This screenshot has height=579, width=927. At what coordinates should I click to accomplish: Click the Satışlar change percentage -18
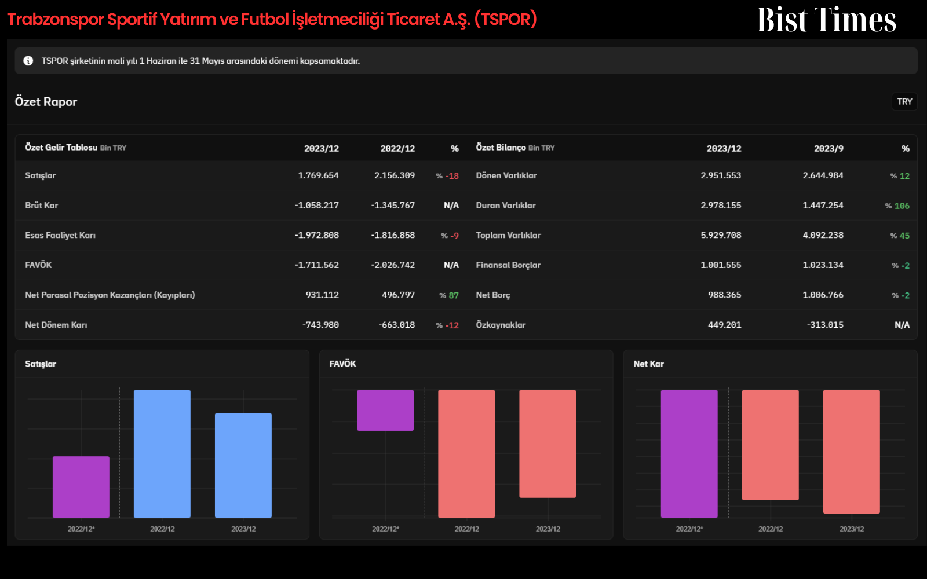447,176
